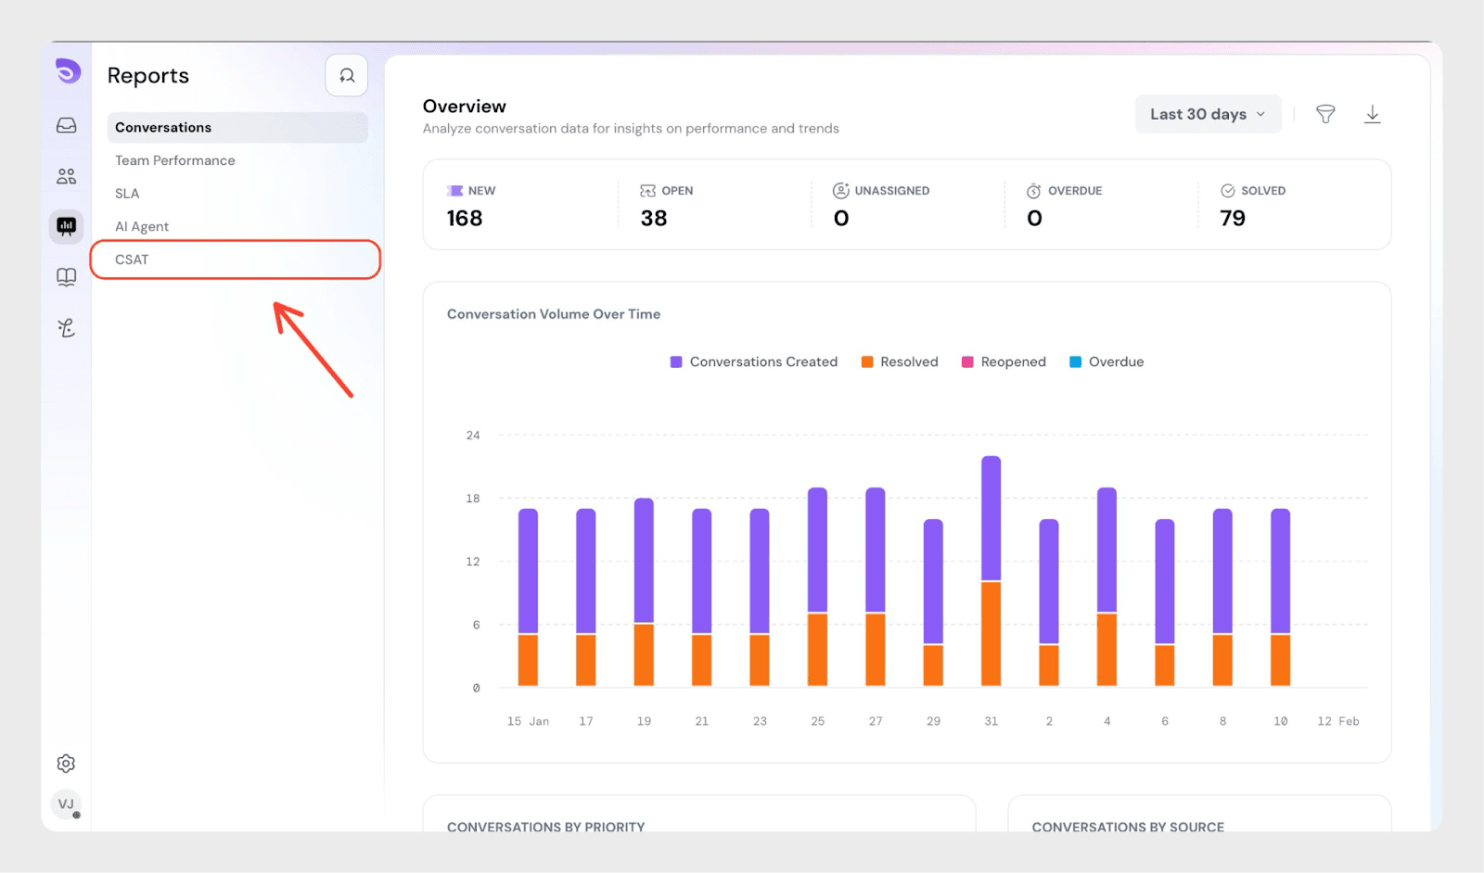Click the blue Overdue legend swatch

tap(1076, 362)
